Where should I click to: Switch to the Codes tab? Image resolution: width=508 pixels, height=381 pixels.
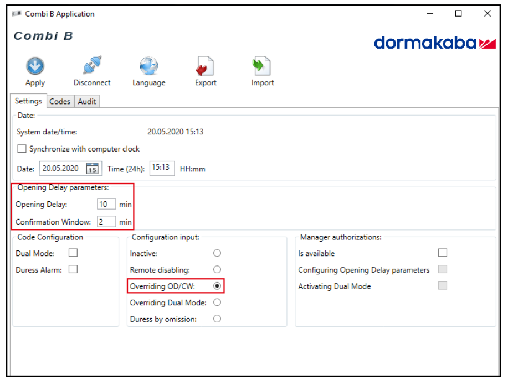pos(60,101)
